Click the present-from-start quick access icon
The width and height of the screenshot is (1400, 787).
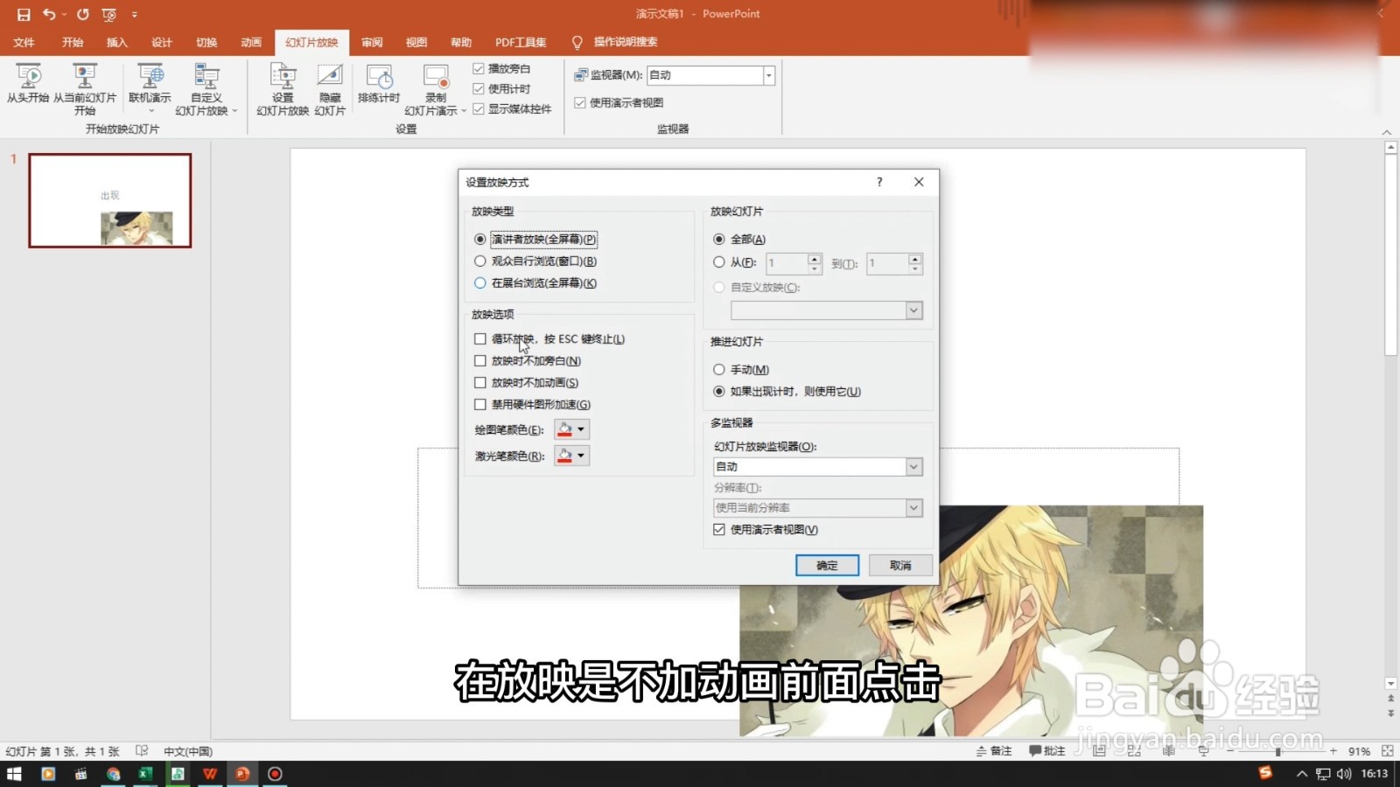tap(109, 14)
